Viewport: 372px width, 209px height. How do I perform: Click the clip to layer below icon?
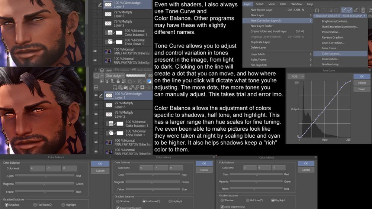pyautogui.click(x=102, y=81)
